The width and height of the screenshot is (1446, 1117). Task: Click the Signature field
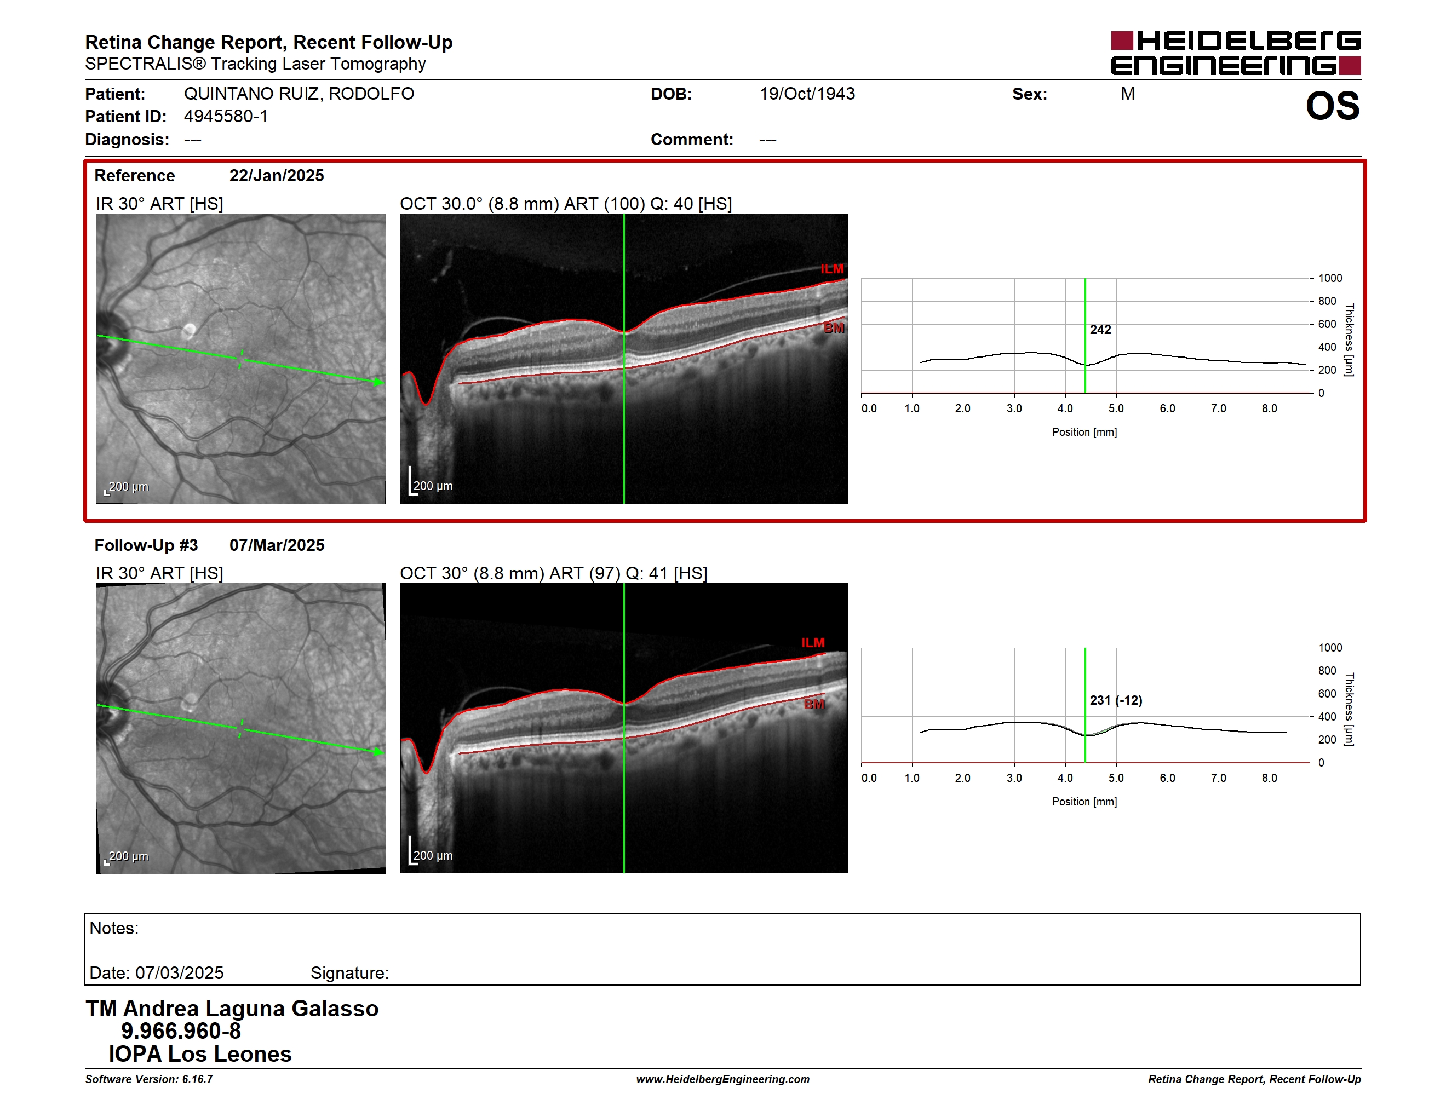349,973
